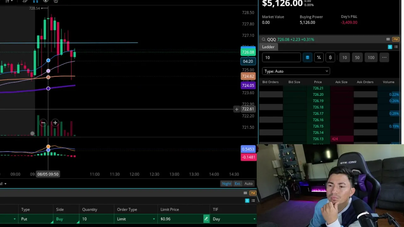Image resolution: width=404 pixels, height=227 pixels.
Task: Open the Type: Auto dropdown
Action: (296, 71)
